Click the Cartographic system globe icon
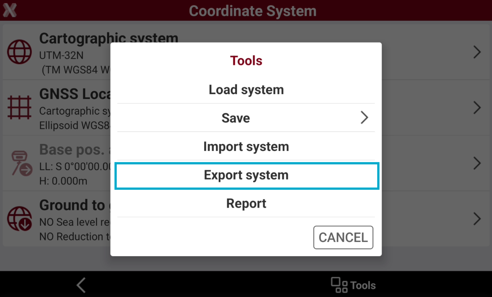492x297 pixels. click(20, 52)
